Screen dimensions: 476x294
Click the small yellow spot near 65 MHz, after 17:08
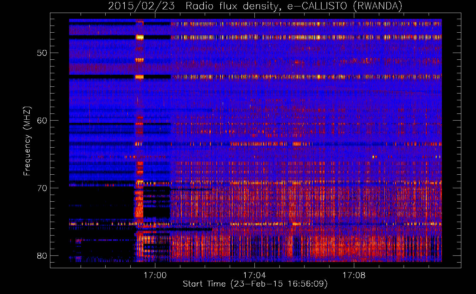pyautogui.click(x=374, y=157)
